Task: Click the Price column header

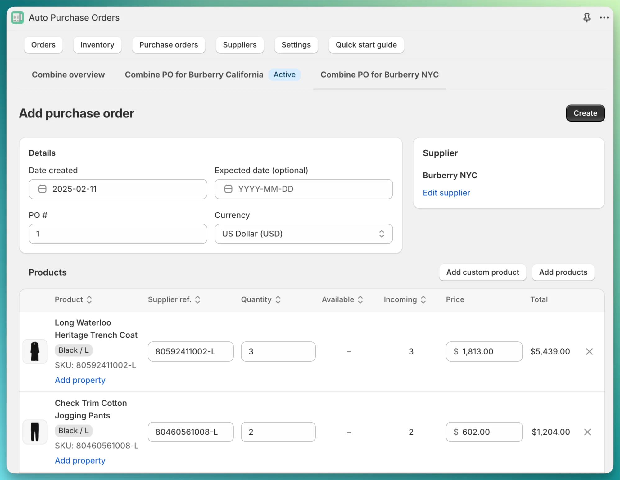Action: [x=455, y=299]
